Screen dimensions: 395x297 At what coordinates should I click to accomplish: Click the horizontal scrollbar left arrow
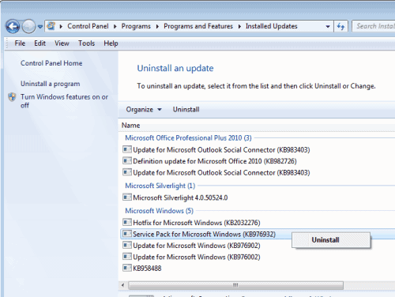tap(122, 285)
